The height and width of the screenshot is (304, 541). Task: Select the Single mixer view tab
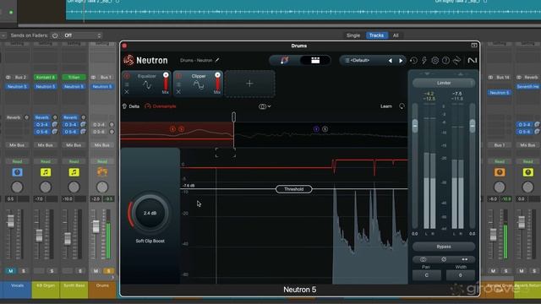353,35
